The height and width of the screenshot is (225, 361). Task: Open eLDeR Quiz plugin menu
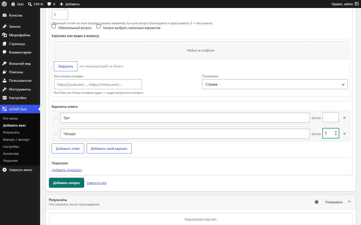(x=20, y=109)
